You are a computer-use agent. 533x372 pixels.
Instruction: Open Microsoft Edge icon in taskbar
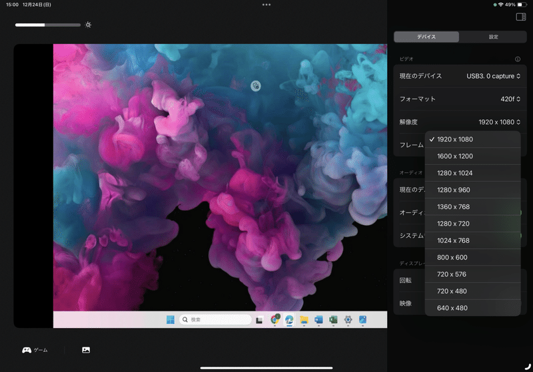pos(289,319)
